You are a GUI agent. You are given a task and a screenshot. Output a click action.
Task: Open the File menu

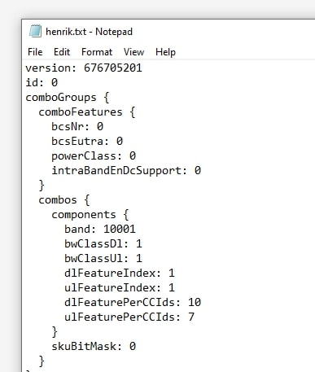(x=35, y=52)
